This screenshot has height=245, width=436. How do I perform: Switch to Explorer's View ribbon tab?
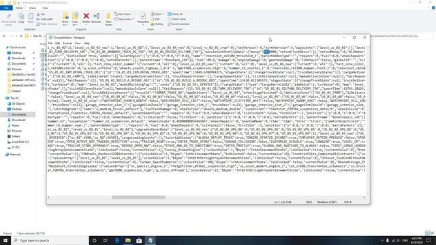[45, 8]
